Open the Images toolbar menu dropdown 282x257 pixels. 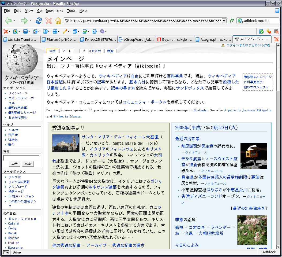(36, 31)
